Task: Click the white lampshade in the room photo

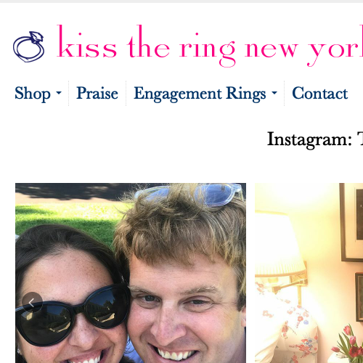Action: point(278,245)
